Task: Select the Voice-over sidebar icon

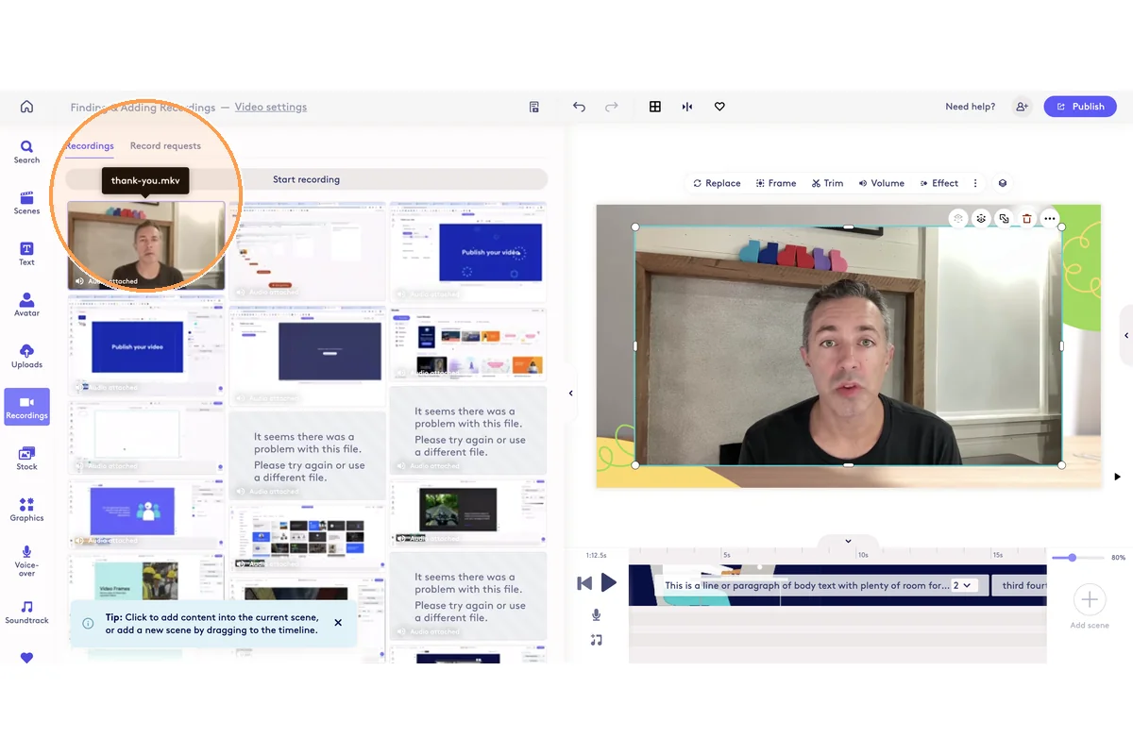Action: point(26,559)
